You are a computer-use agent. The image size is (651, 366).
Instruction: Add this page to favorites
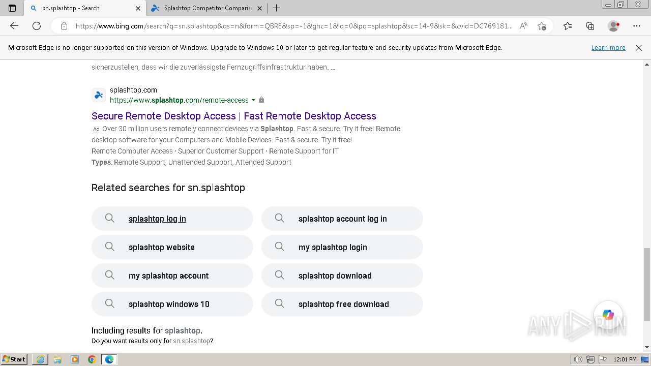coord(542,26)
